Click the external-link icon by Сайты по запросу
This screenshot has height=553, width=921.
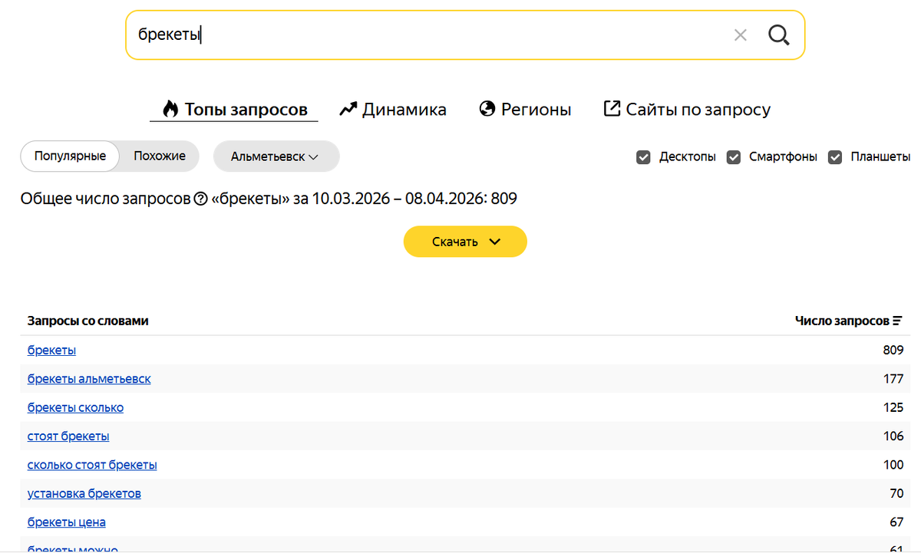(610, 108)
